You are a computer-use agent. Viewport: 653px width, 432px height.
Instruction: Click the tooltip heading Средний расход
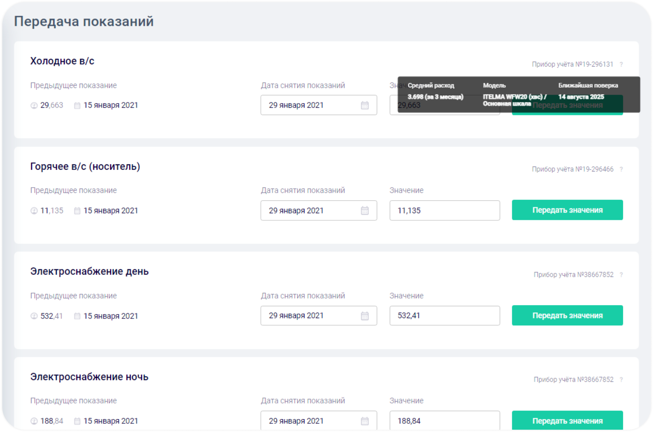pyautogui.click(x=431, y=86)
